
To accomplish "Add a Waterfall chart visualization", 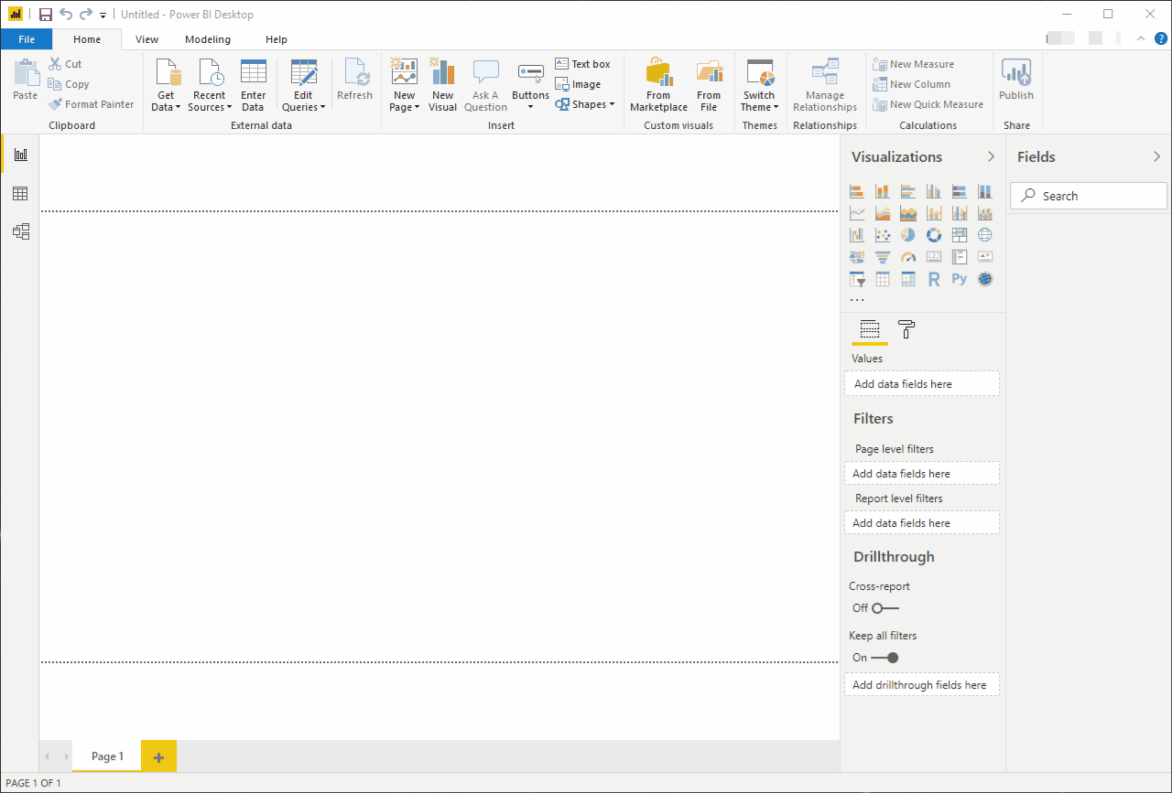I will pyautogui.click(x=857, y=235).
